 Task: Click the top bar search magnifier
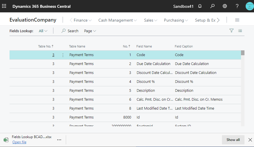click(212, 6)
